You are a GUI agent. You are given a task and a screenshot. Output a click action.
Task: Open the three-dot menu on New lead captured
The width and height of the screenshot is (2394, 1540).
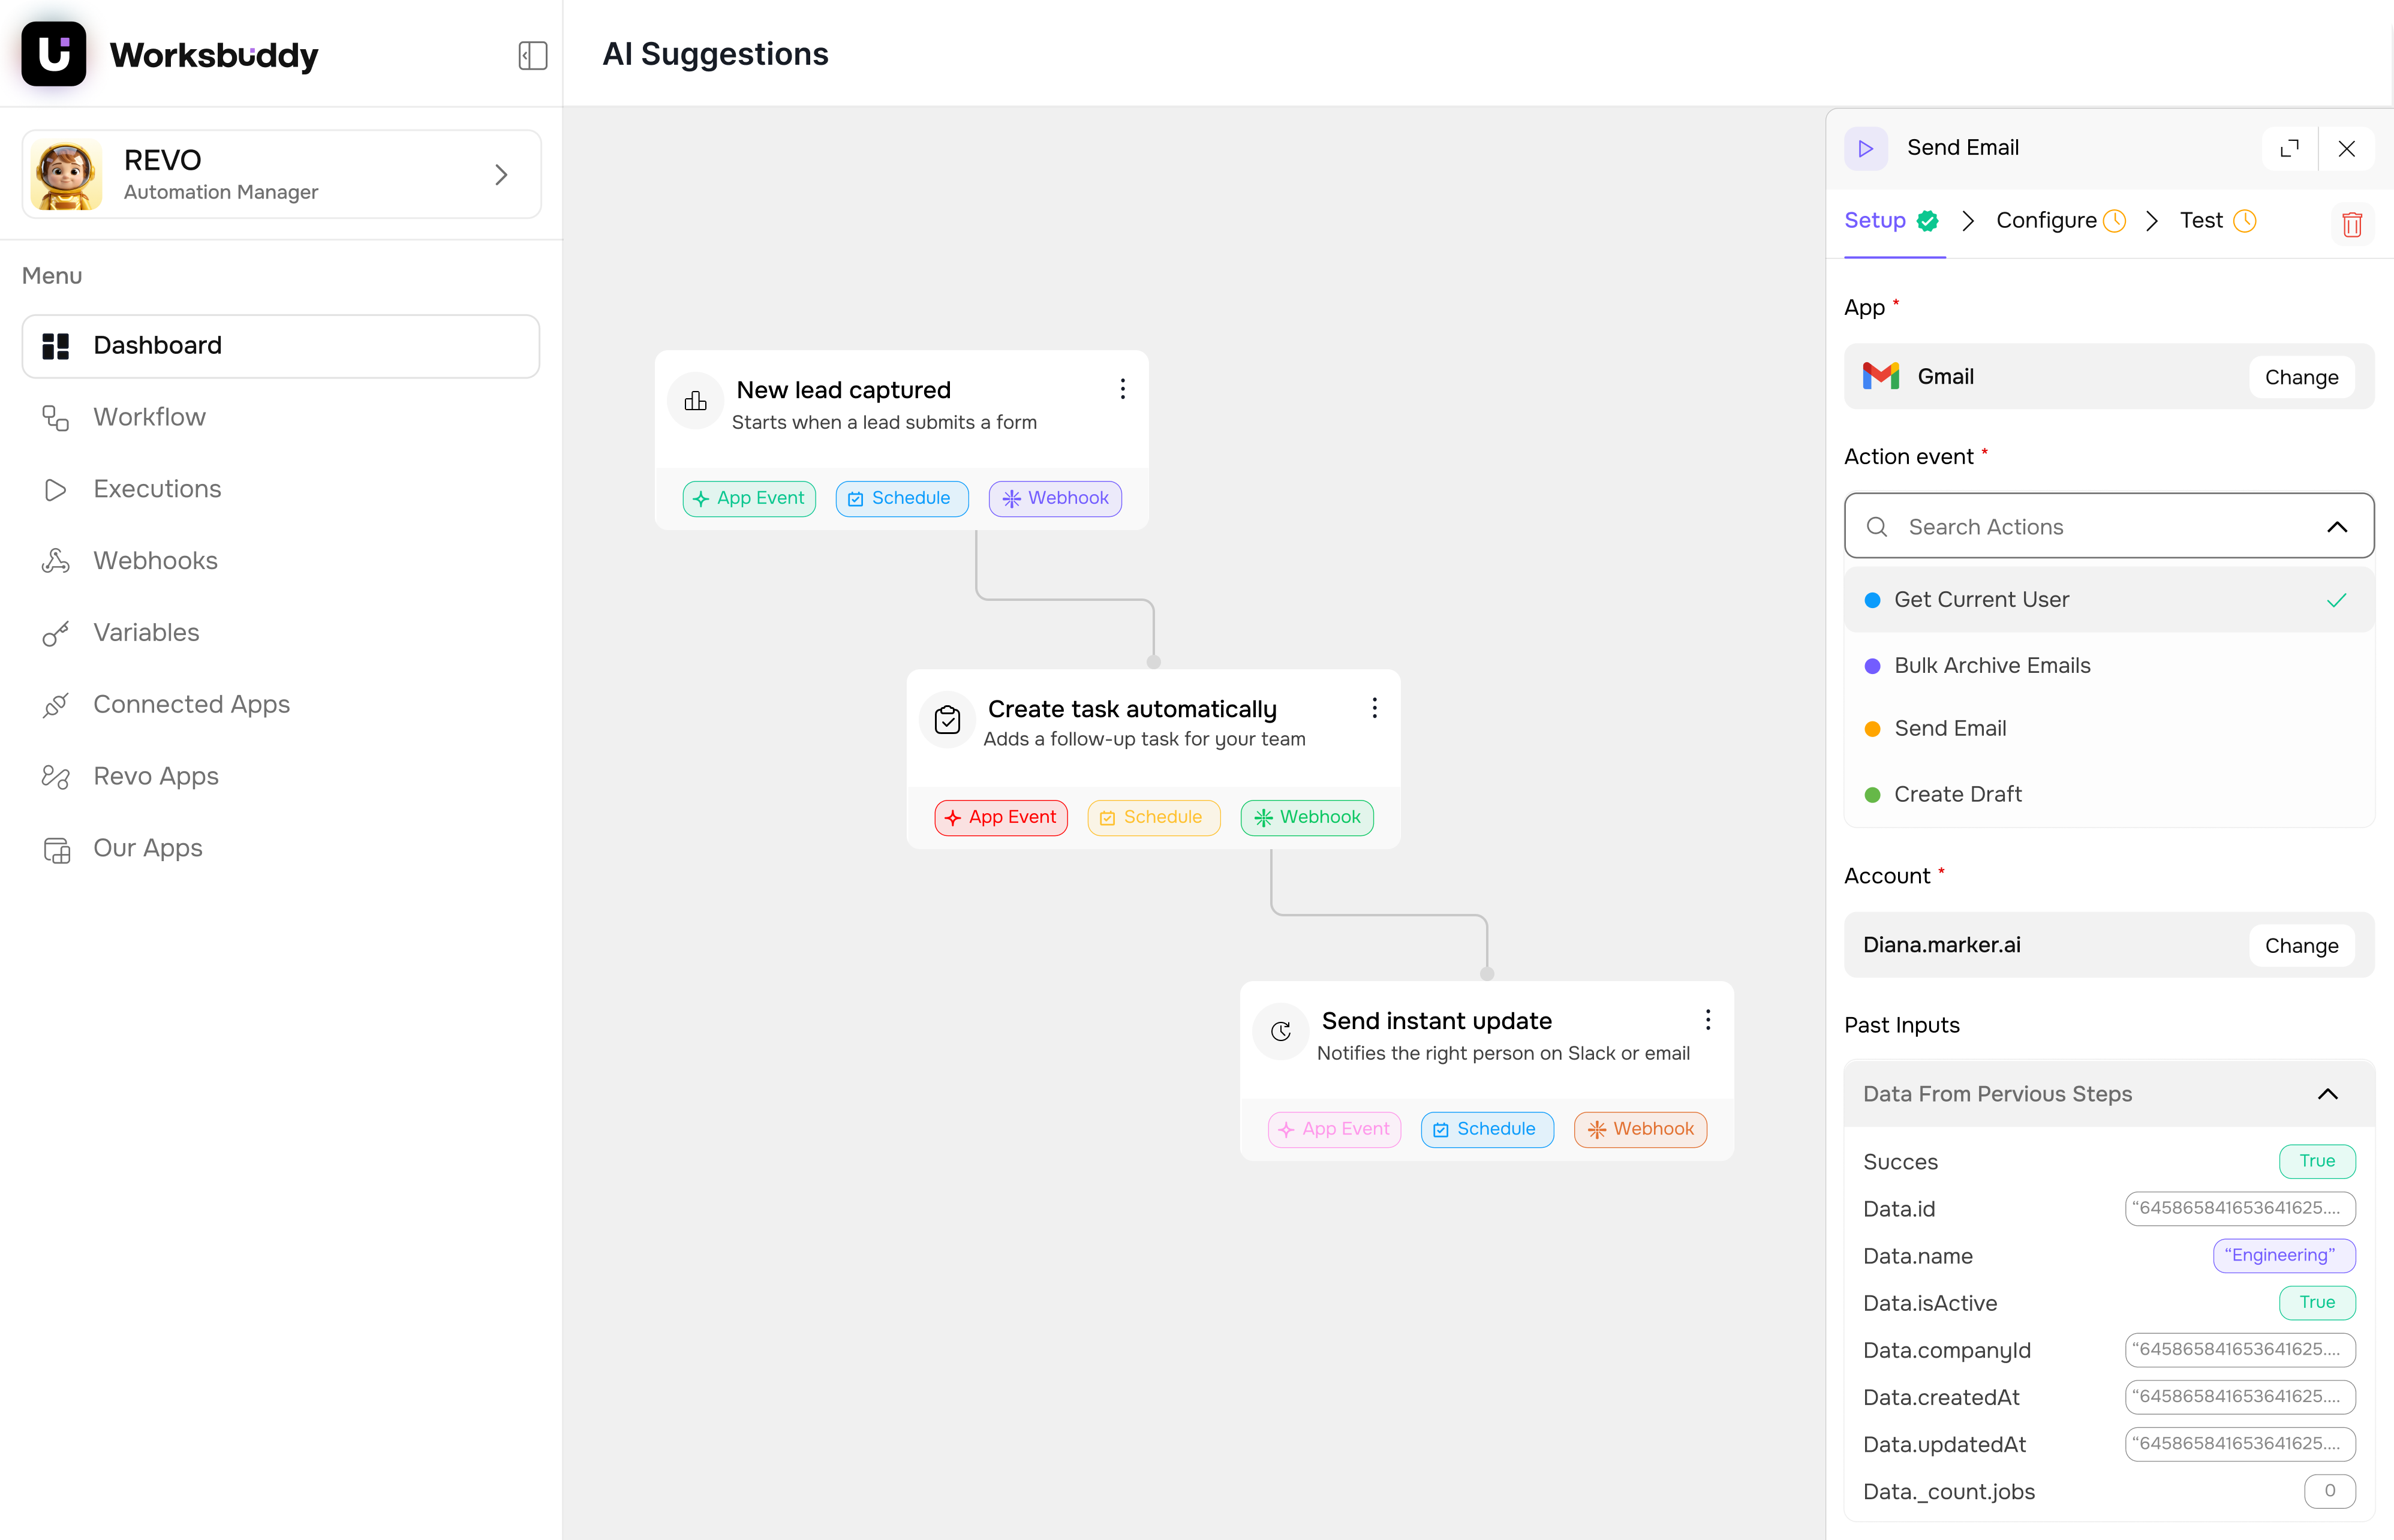point(1123,389)
